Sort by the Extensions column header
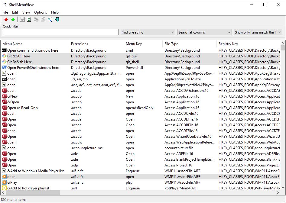Screen dimensions: 286x203 [x=96, y=44]
